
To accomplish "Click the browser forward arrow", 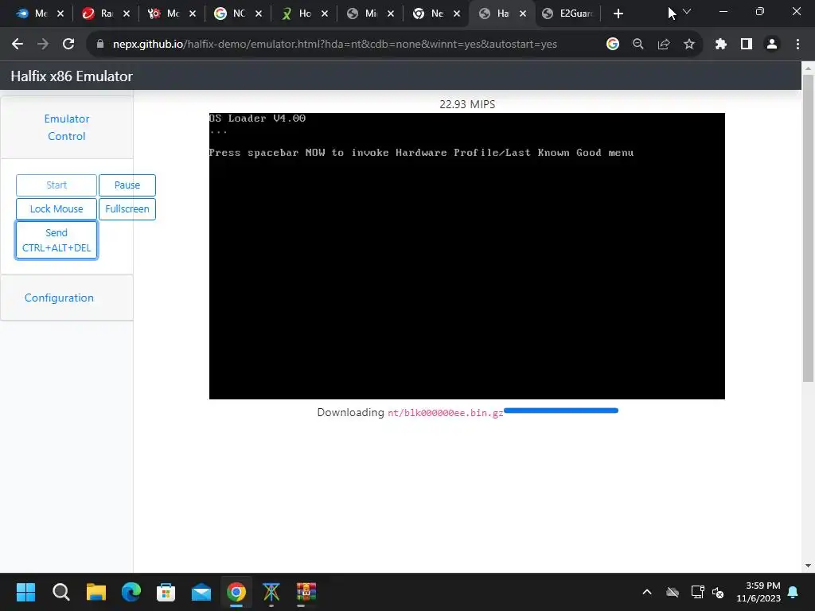I will pos(43,45).
